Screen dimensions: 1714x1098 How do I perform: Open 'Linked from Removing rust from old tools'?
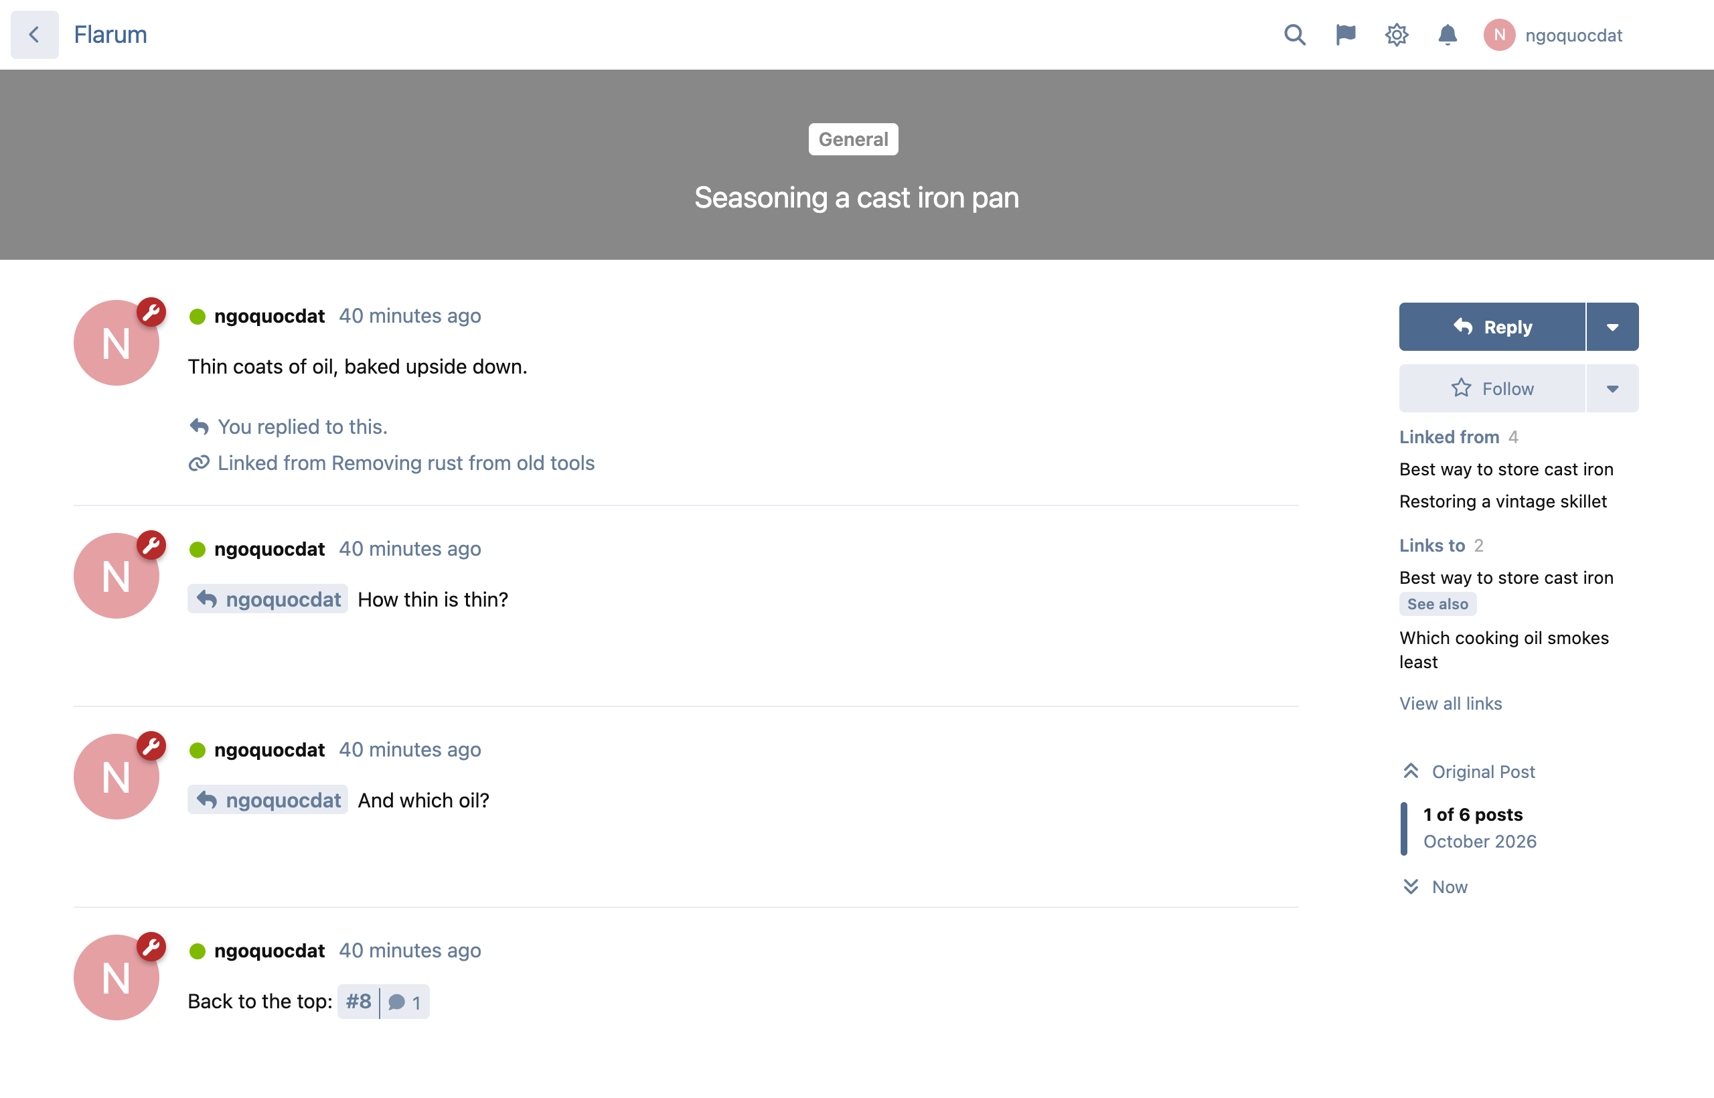click(406, 463)
